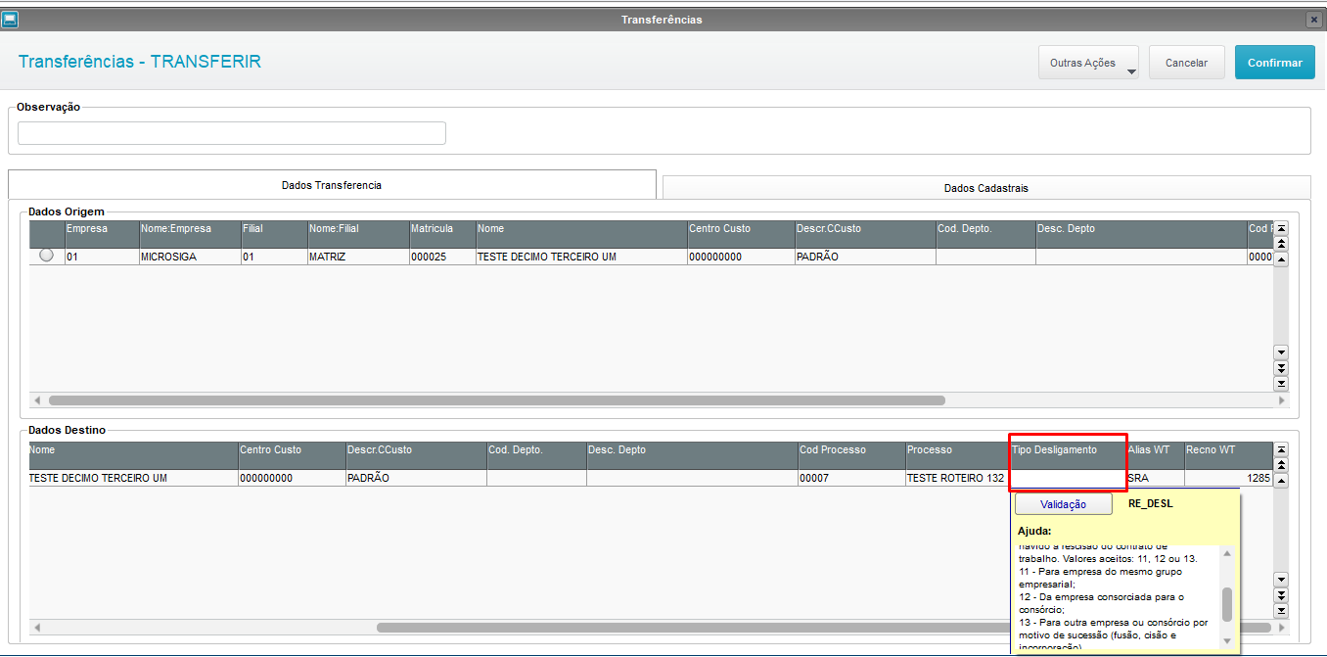Jump to last row in Dados Origem grid
Viewport: 1327px width, 657px height.
[x=1281, y=383]
